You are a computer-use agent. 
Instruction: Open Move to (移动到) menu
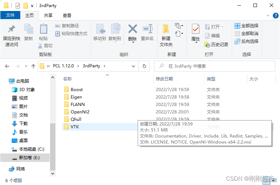pyautogui.click(x=100, y=33)
